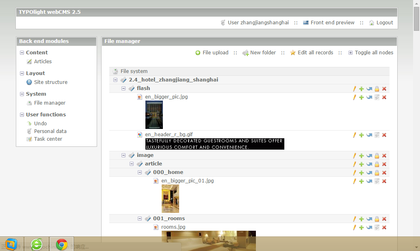Click the page vertical scrollbar thumb
Viewport: 420px width, 251px height.
(x=416, y=19)
